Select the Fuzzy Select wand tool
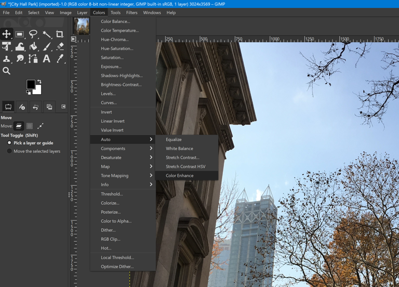Image resolution: width=399 pixels, height=287 pixels. click(x=47, y=34)
